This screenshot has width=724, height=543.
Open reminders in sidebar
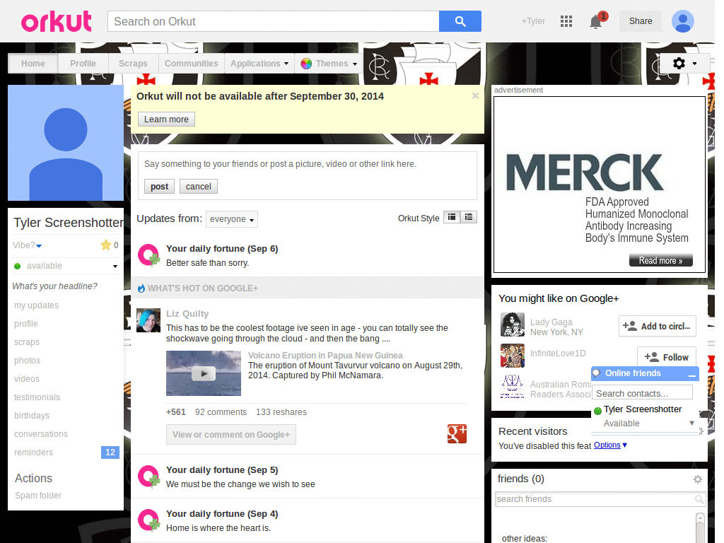click(33, 452)
